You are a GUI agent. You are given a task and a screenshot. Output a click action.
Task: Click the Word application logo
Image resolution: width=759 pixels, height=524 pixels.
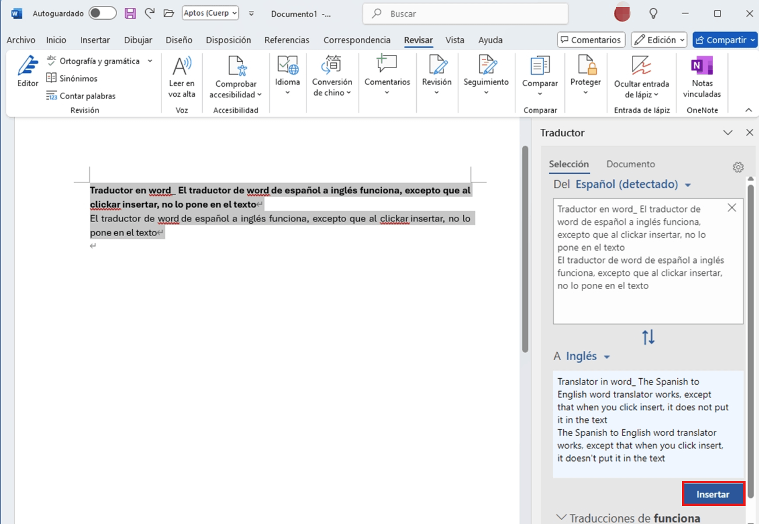click(16, 13)
